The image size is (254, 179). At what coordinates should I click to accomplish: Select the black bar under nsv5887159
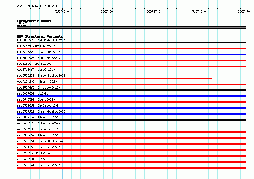tap(131, 120)
